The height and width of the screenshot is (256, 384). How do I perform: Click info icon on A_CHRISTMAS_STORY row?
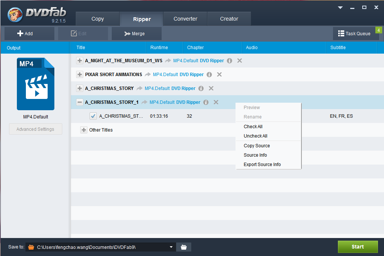point(201,88)
